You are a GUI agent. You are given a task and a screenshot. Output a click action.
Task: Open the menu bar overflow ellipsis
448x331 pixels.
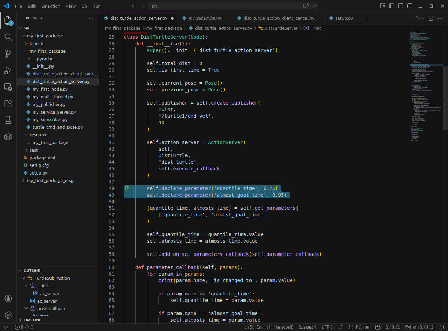click(110, 6)
